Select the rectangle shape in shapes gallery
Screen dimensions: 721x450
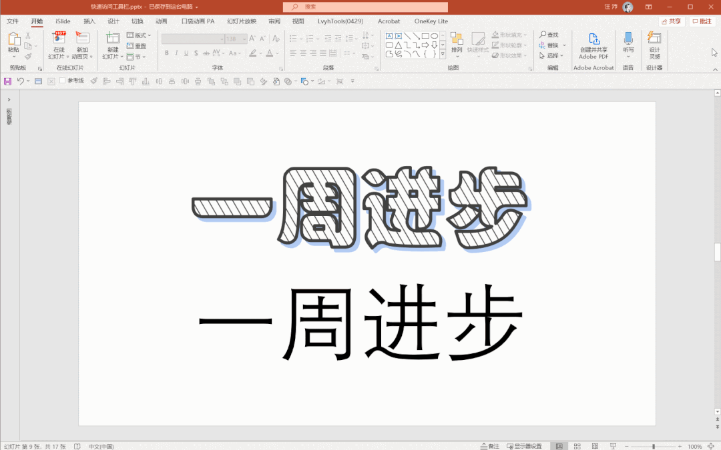point(425,36)
